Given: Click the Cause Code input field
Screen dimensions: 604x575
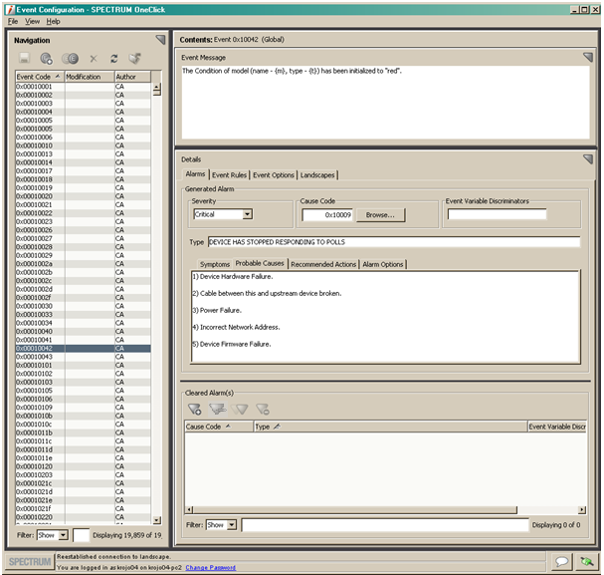Looking at the screenshot, I should click(x=327, y=215).
